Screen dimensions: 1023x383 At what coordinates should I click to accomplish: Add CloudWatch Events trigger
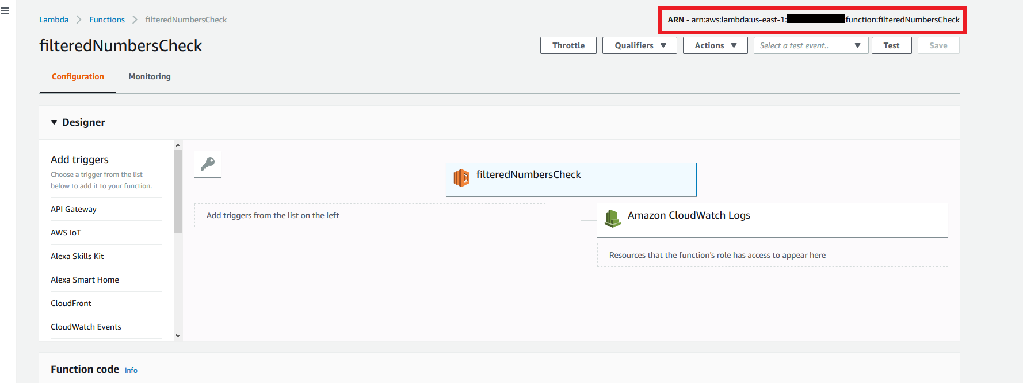pyautogui.click(x=86, y=327)
